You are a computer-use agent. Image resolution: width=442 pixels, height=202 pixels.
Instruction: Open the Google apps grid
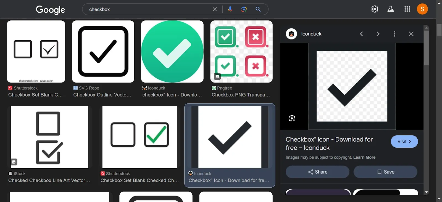[x=407, y=9]
